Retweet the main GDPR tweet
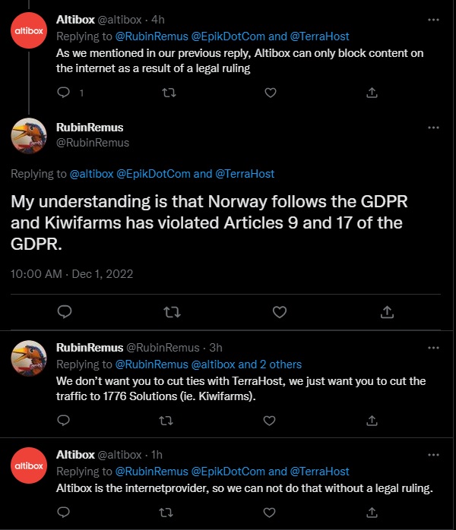 click(173, 311)
